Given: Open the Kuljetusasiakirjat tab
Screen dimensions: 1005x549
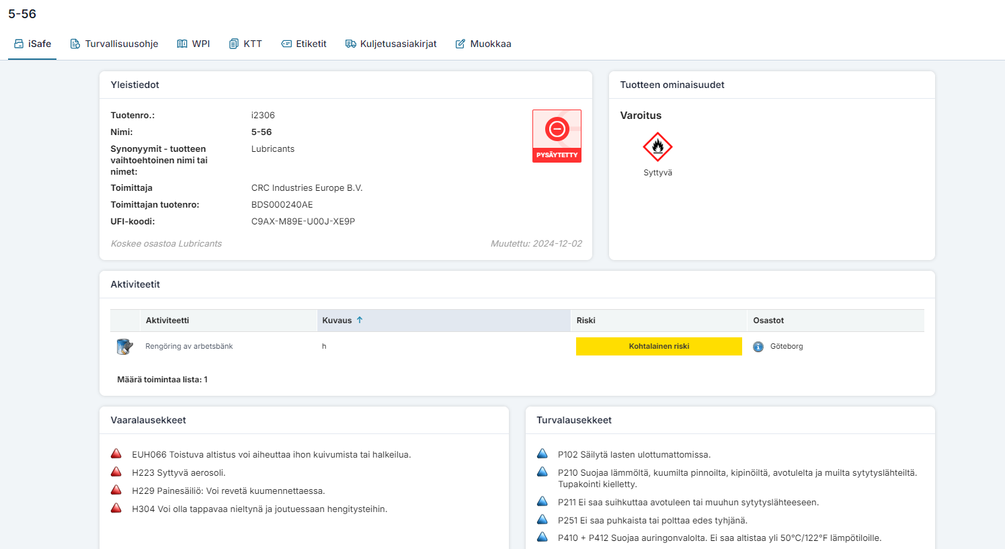Looking at the screenshot, I should pos(391,44).
